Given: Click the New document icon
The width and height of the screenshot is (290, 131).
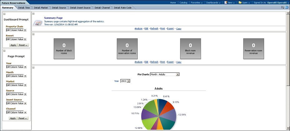Looking at the screenshot, I should point(226,2).
